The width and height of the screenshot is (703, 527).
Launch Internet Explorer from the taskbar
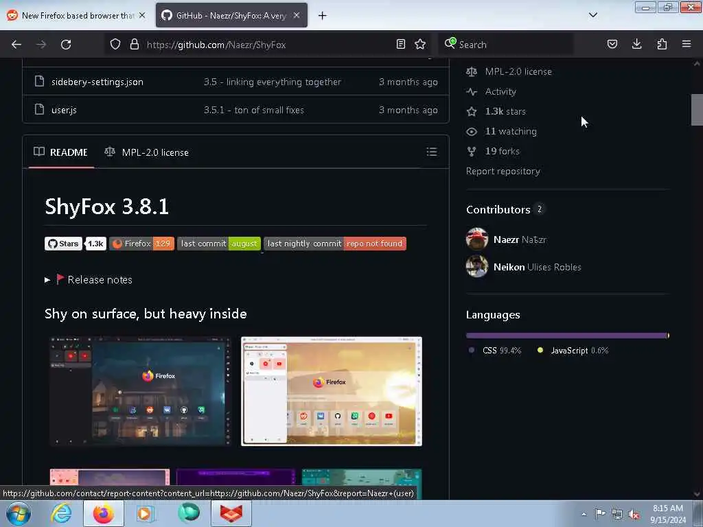[60, 513]
